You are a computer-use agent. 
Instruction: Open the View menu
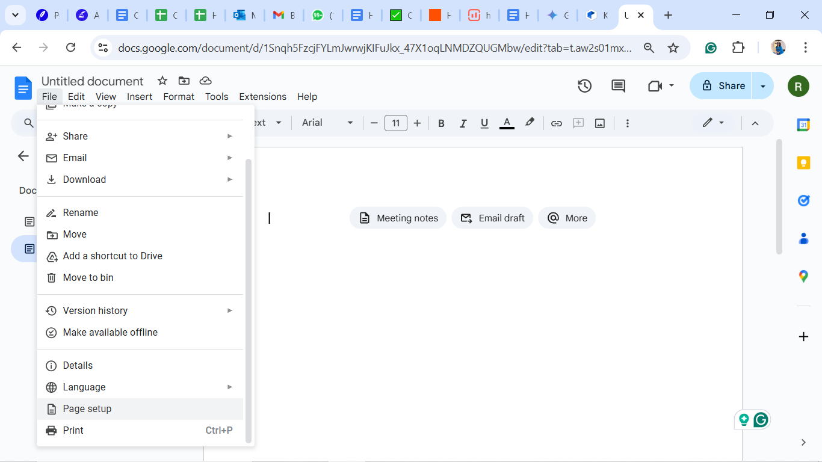click(106, 96)
